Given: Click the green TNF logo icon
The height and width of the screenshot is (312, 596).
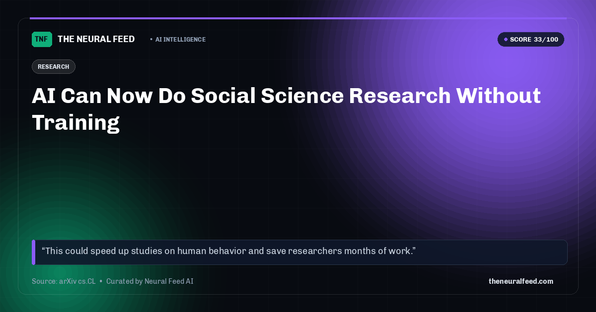Looking at the screenshot, I should point(42,39).
